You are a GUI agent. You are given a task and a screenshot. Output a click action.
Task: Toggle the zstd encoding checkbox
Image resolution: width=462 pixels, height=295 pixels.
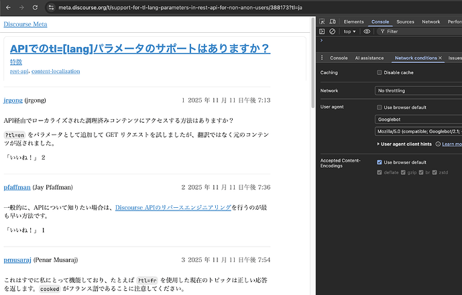coord(435,172)
